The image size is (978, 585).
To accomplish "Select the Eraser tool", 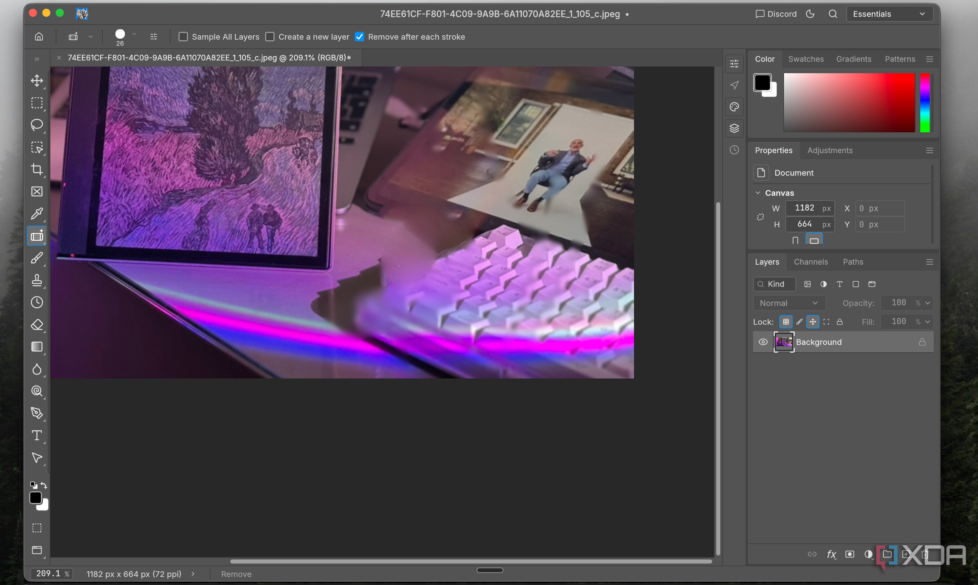I will click(37, 325).
